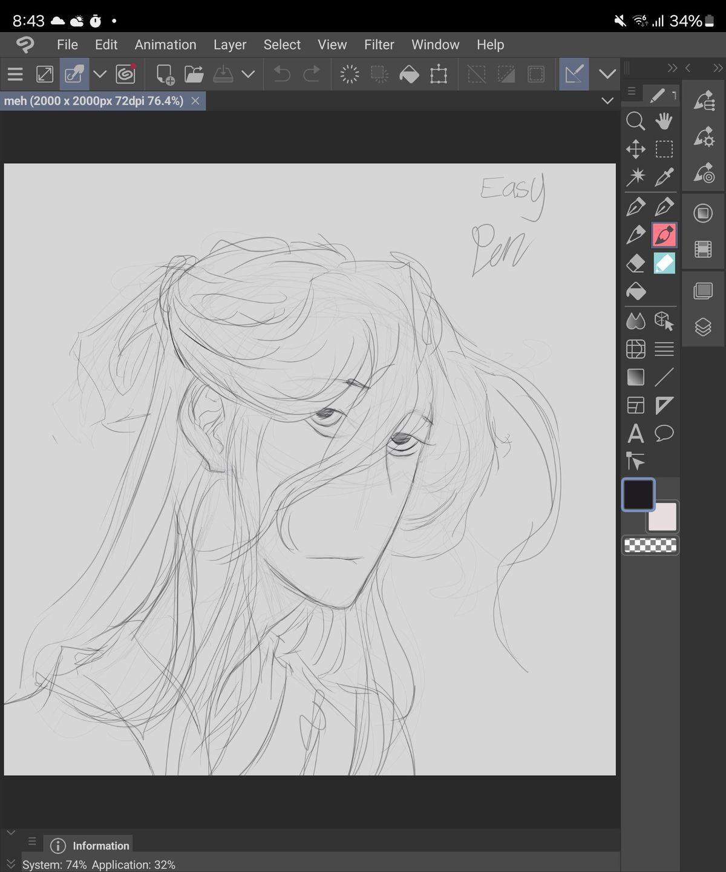This screenshot has width=726, height=872.
Task: Expand the far-right palette dock double arrows
Action: (718, 68)
